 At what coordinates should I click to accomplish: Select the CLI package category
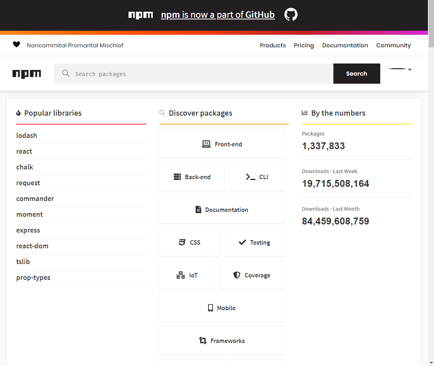[x=257, y=177]
